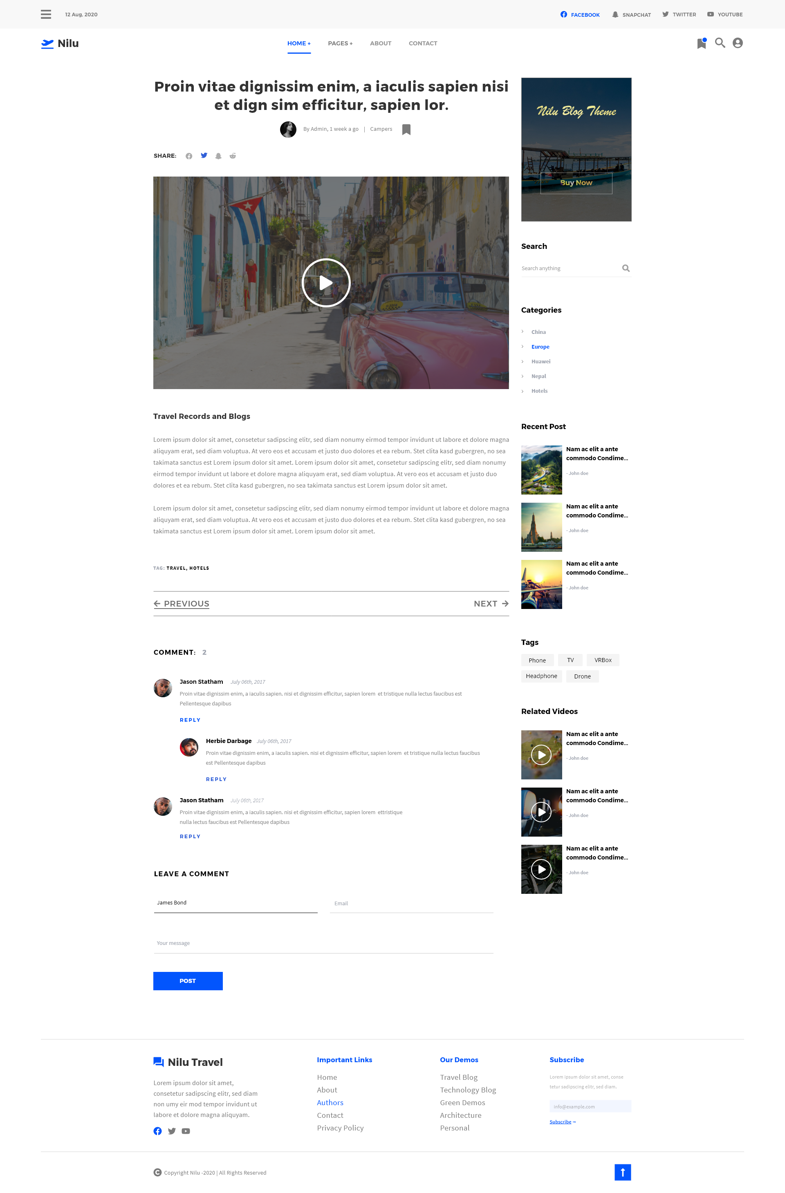This screenshot has height=1193, width=785.
Task: Click footer YouTube icon
Action: [x=186, y=1131]
